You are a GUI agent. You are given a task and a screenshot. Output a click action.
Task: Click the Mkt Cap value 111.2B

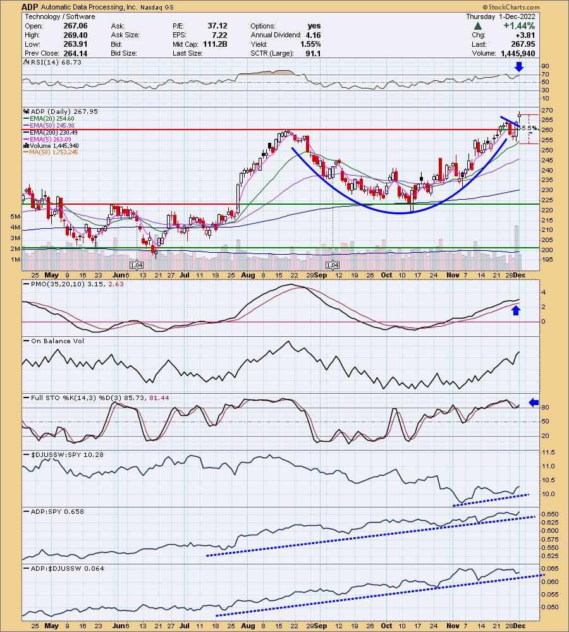tap(215, 44)
